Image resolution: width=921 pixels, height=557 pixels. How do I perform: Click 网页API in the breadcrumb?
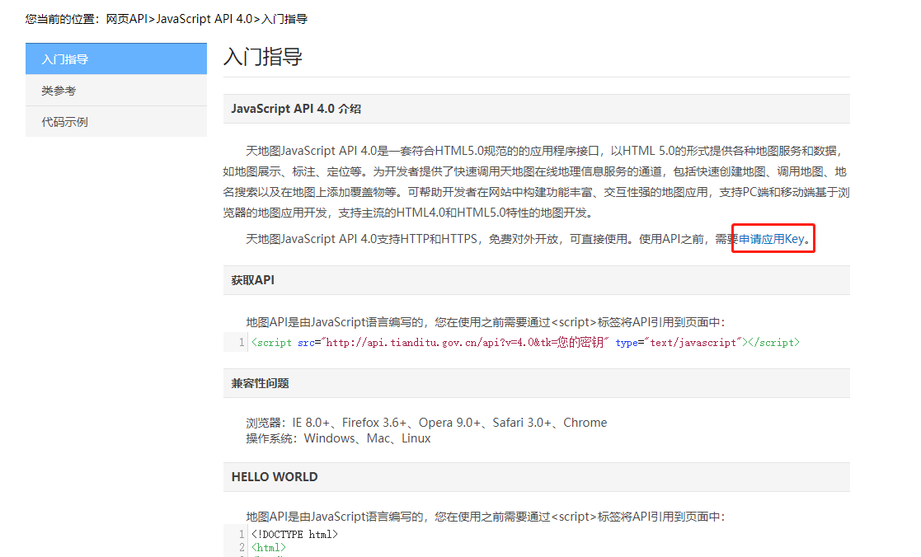click(127, 19)
